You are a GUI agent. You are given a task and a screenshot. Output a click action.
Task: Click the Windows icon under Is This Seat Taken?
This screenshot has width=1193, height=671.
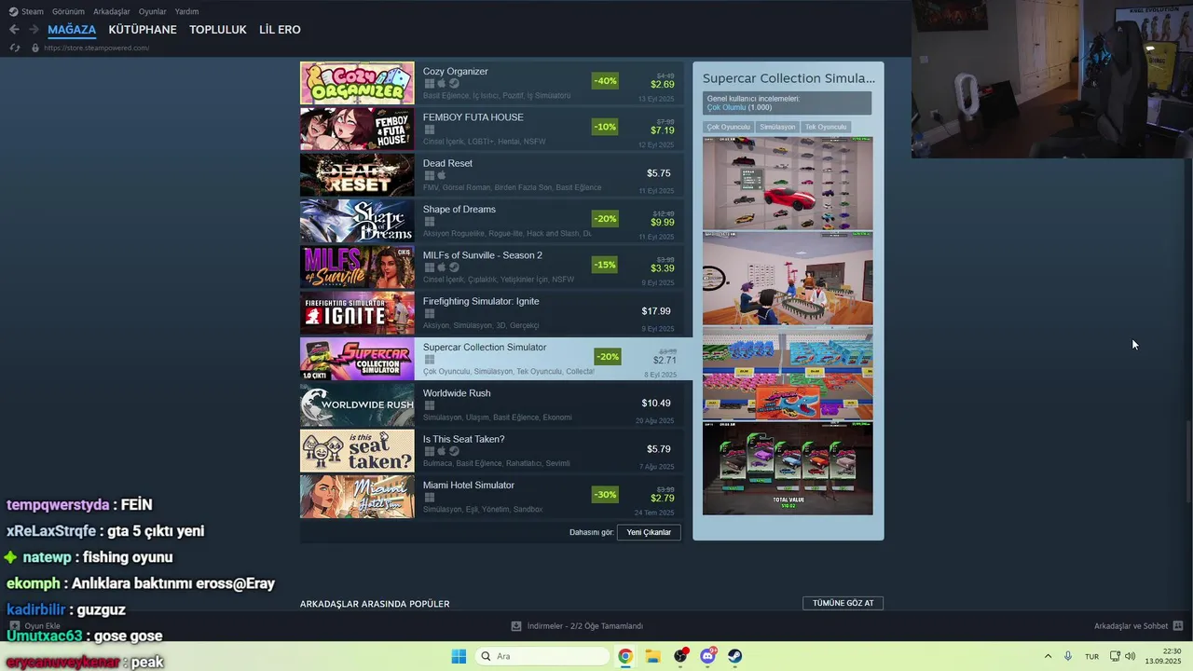pyautogui.click(x=430, y=451)
